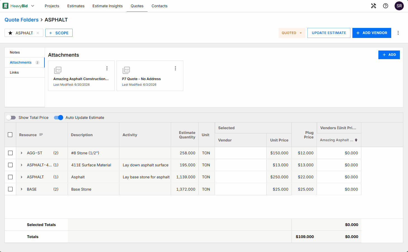Open the Amazing Asphalt Construction attachment card
408x252 pixels.
tap(81, 76)
